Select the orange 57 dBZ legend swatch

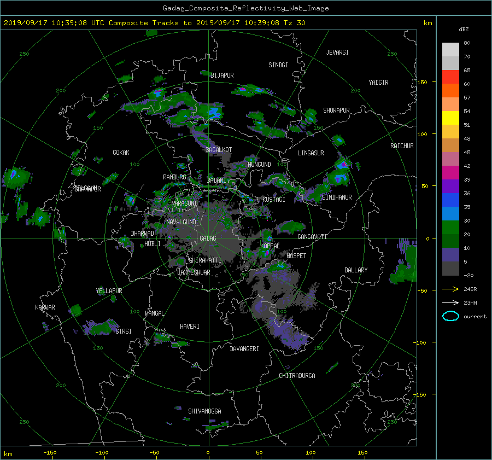[450, 90]
